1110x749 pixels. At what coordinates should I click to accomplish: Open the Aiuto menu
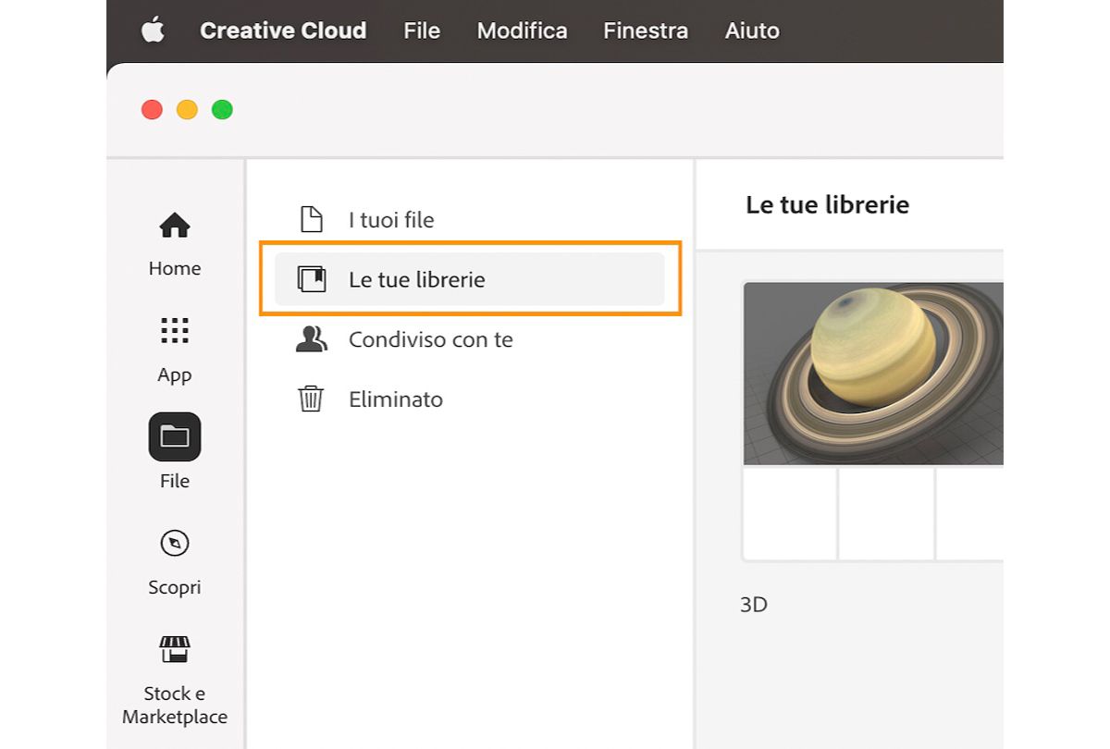click(751, 31)
